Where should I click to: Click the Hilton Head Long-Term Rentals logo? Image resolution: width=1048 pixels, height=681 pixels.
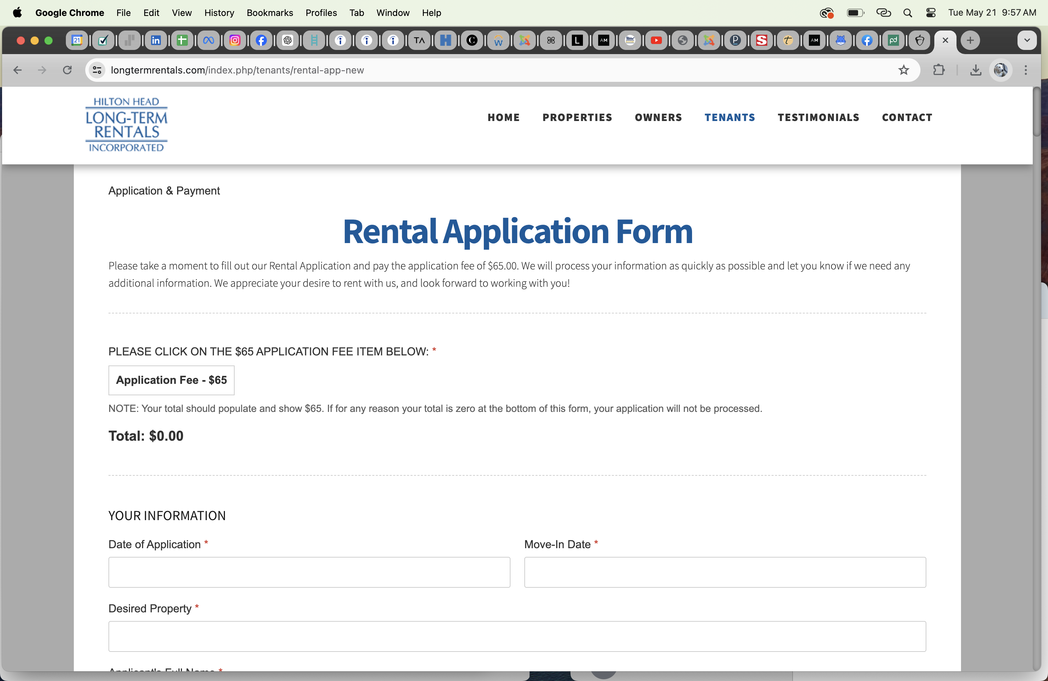[x=126, y=125]
